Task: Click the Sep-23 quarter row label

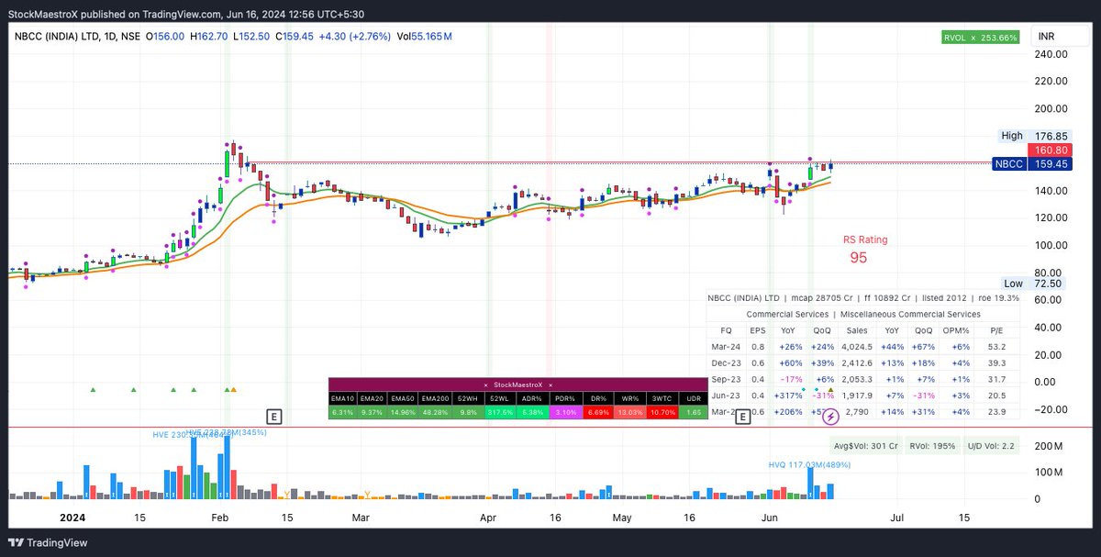Action: coord(727,380)
